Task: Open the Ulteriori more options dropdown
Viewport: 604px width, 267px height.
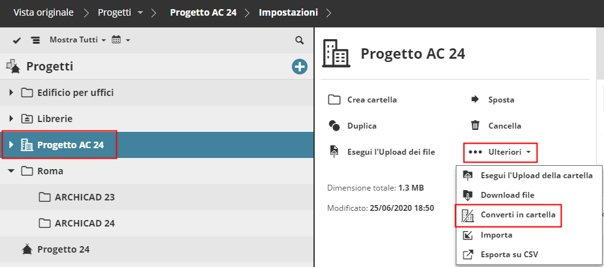Action: point(501,152)
